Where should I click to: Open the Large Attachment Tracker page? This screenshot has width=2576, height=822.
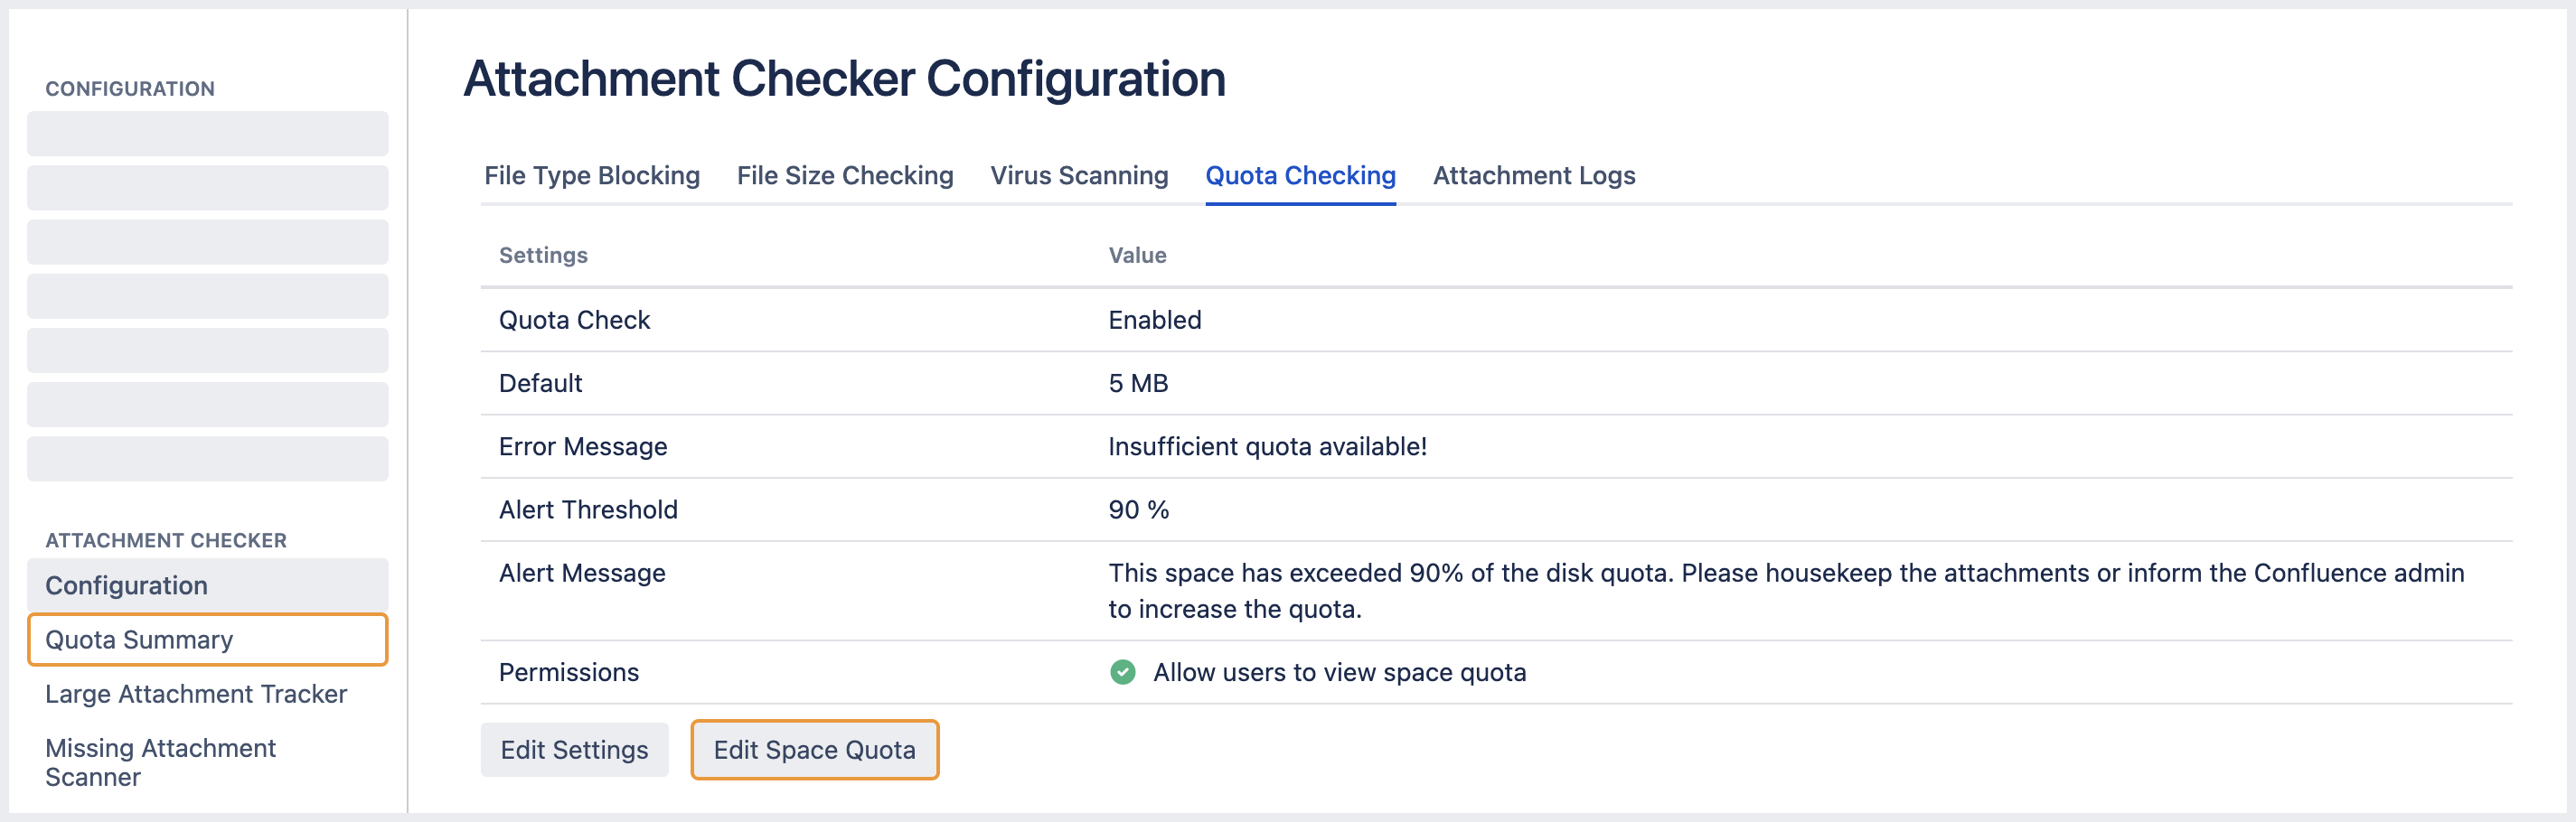[x=196, y=693]
